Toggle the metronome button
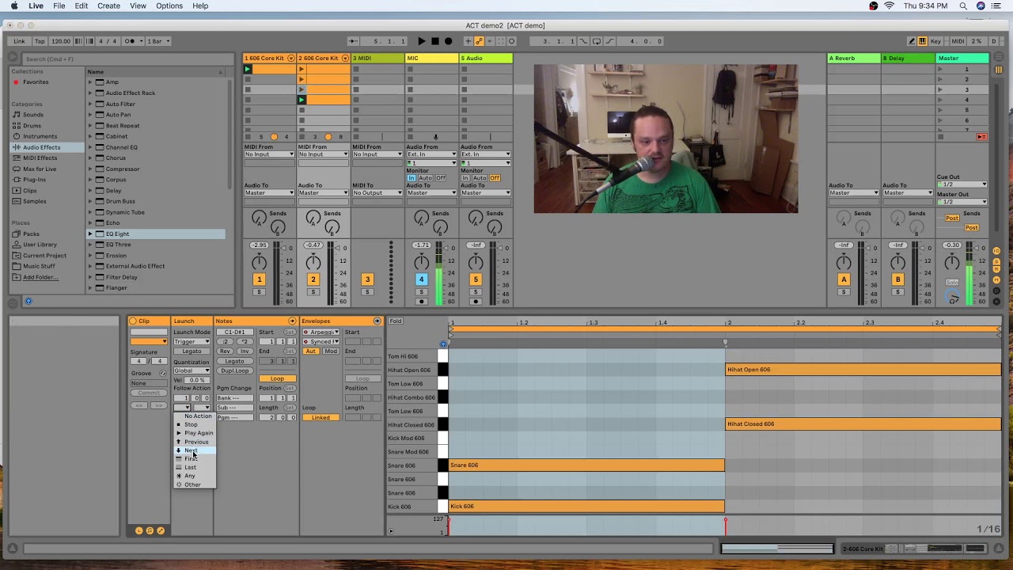 [131, 41]
